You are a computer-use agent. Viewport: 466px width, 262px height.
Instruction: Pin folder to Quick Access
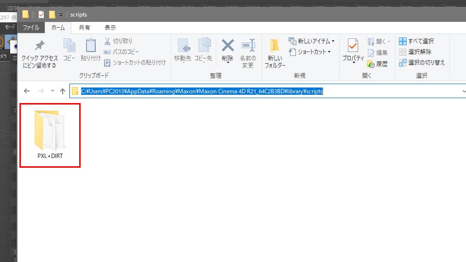coord(39,54)
